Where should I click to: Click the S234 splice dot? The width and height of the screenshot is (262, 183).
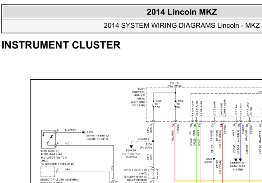point(214,159)
